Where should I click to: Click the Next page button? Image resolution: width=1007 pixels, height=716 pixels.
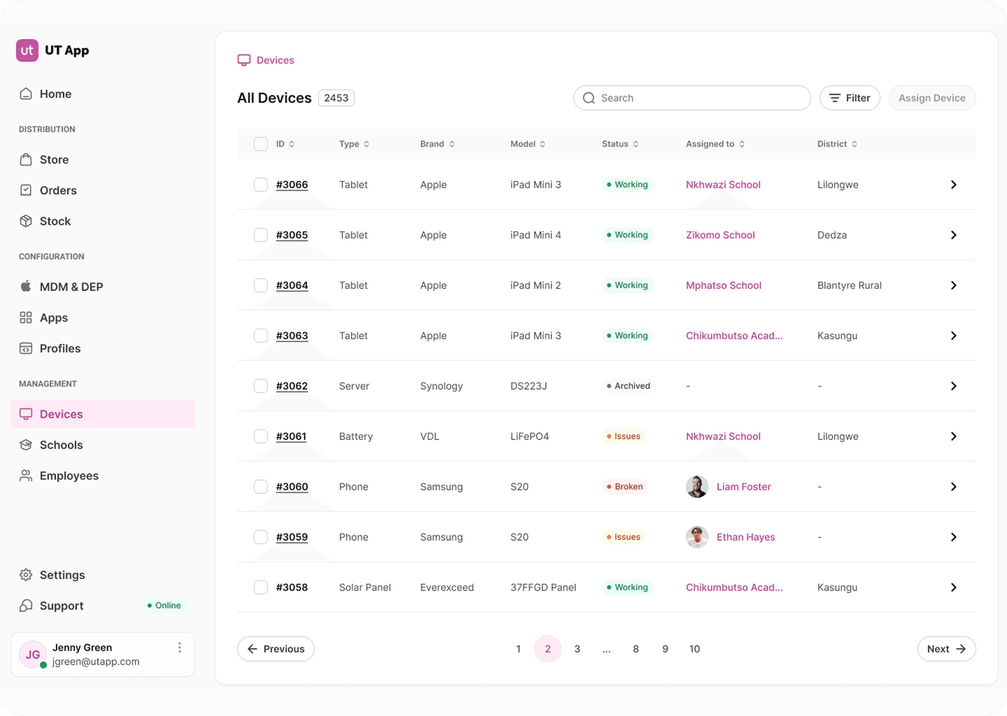[947, 649]
